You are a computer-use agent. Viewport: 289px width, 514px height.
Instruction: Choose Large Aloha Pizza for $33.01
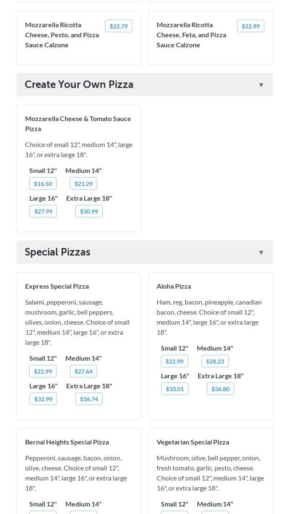pyautogui.click(x=175, y=389)
